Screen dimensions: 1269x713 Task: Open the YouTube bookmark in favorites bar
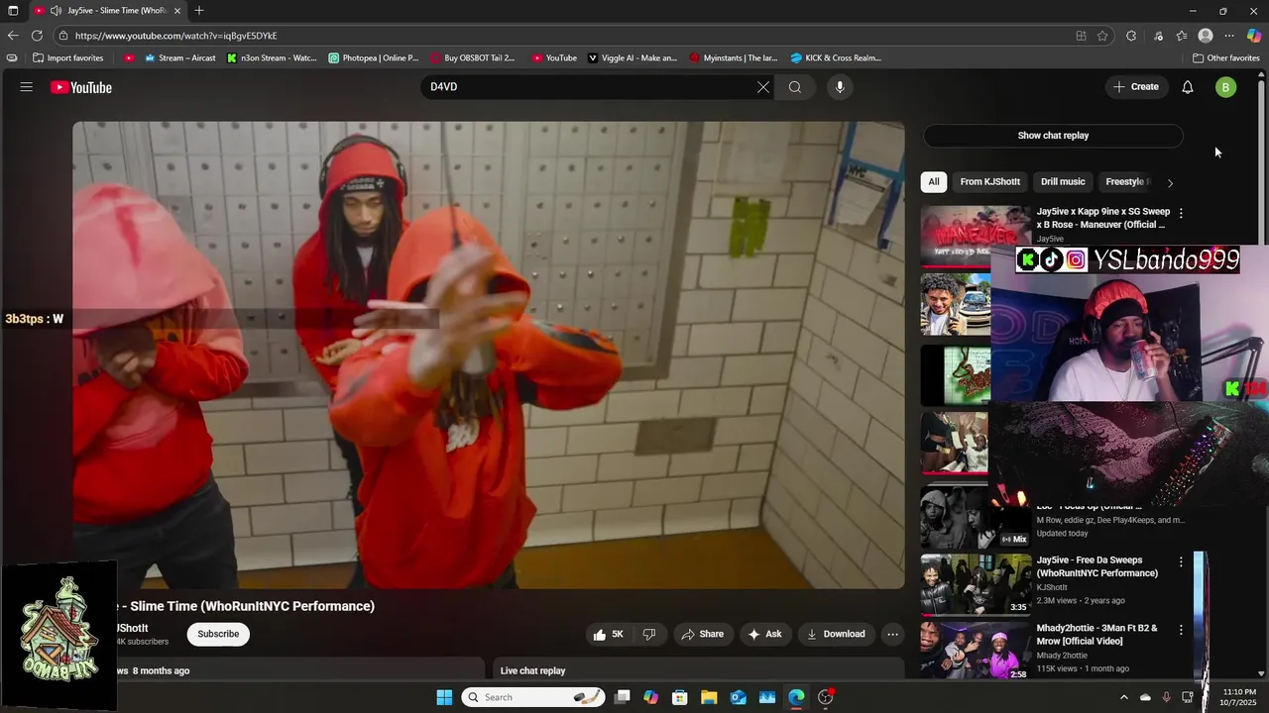pyautogui.click(x=554, y=58)
